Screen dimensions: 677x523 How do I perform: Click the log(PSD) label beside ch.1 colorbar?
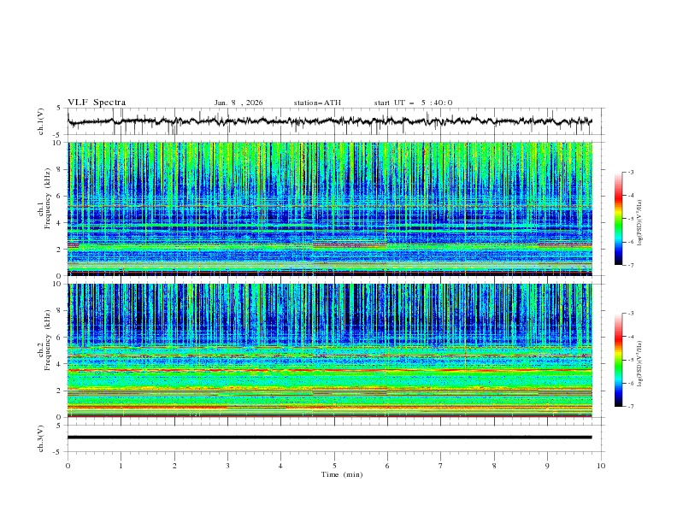(640, 223)
